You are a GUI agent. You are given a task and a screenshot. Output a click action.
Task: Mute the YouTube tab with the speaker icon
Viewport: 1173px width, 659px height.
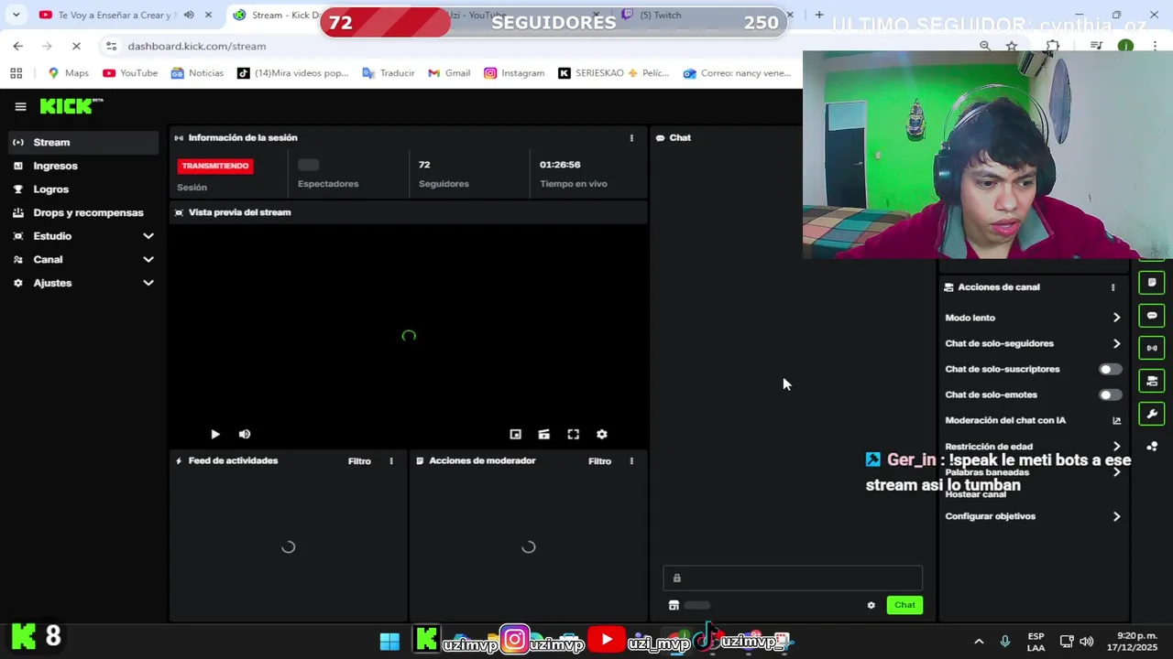point(189,15)
